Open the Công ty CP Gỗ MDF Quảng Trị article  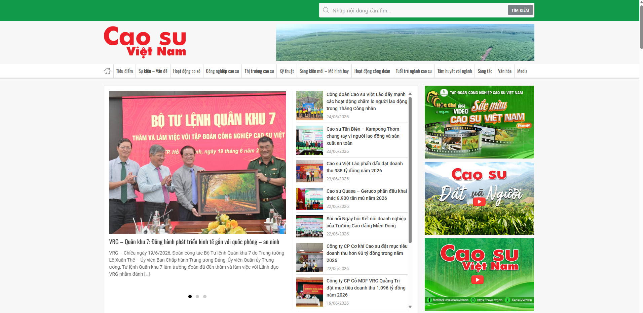pyautogui.click(x=366, y=288)
